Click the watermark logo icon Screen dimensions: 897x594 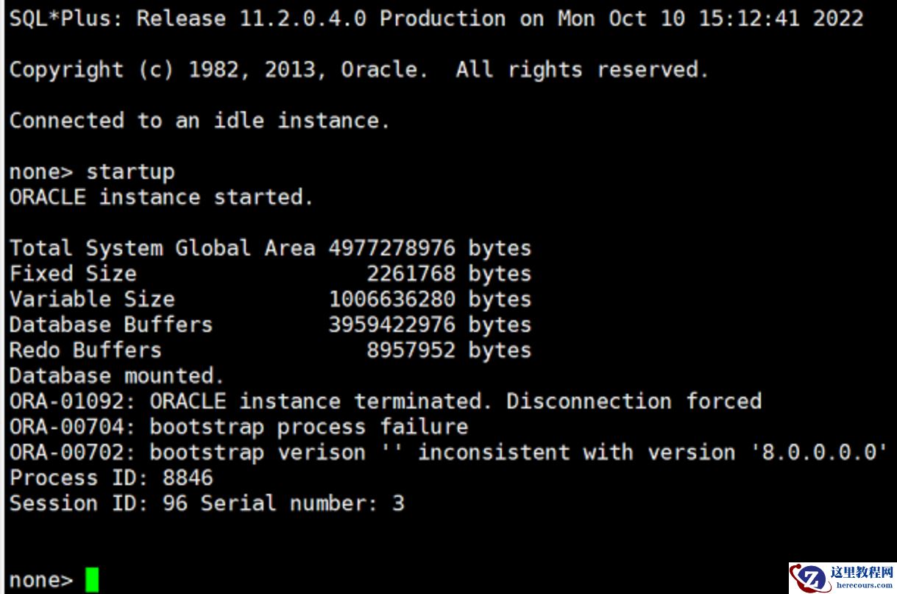(809, 578)
